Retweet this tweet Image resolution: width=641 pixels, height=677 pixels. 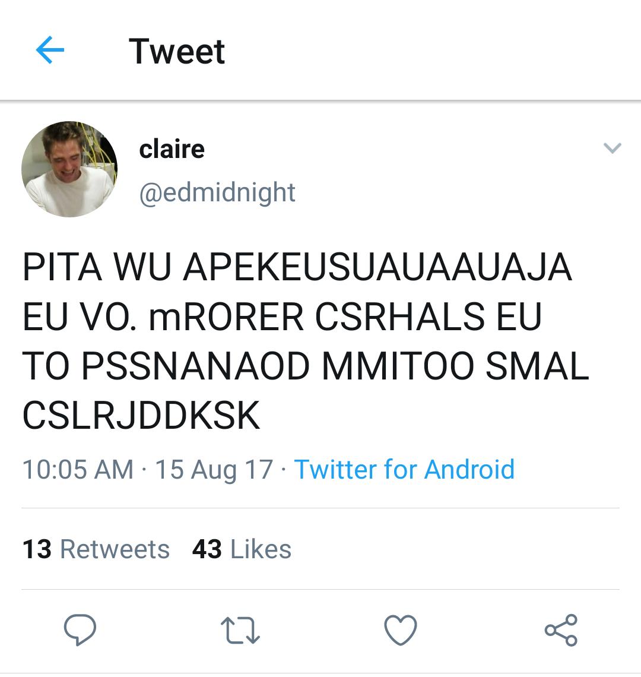(240, 630)
